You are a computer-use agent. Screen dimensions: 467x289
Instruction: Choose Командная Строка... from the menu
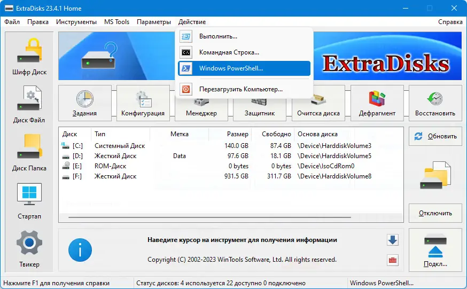coord(244,52)
